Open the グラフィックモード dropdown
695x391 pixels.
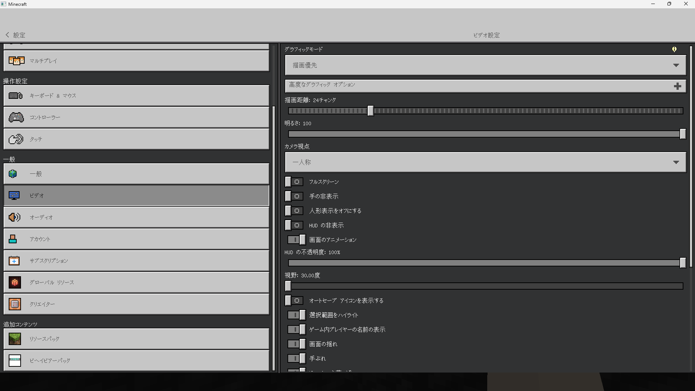(x=485, y=65)
